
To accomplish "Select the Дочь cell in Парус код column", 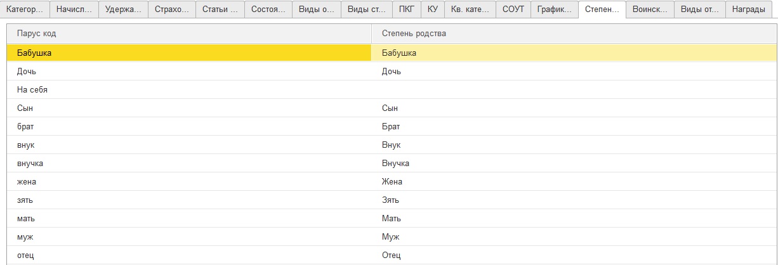I will pos(188,72).
